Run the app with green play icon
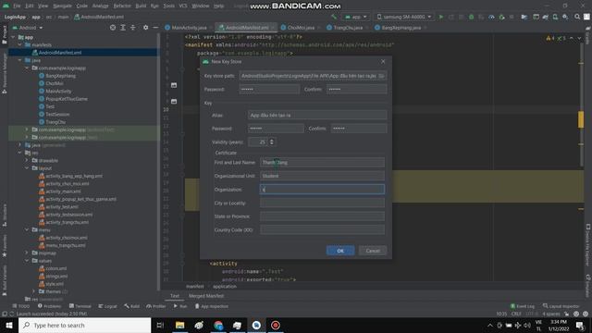The image size is (592, 333). [440, 17]
